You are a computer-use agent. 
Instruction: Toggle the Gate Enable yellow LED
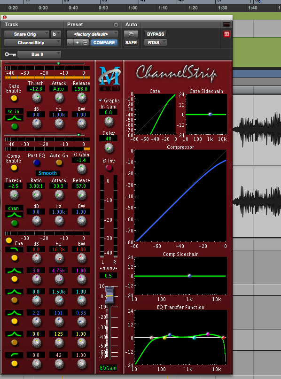click(x=14, y=98)
